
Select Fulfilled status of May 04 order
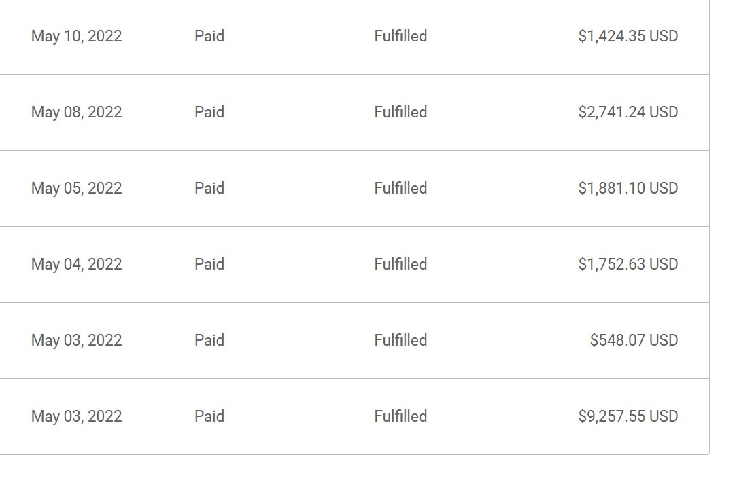coord(400,264)
